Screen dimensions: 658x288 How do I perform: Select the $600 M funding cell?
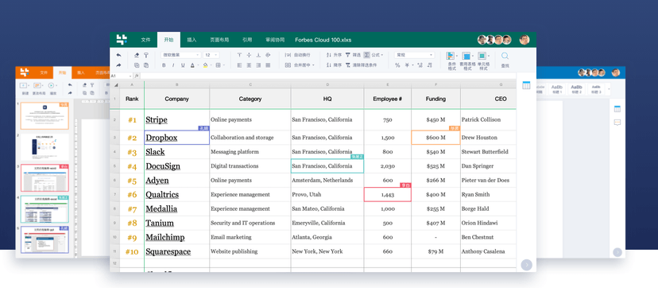pos(435,138)
